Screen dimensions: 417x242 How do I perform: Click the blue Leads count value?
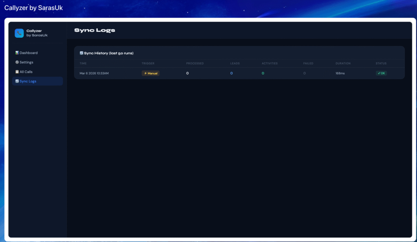point(231,73)
